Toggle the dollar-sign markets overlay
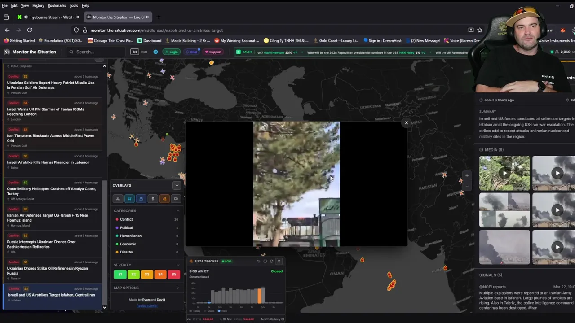This screenshot has height=323, width=575. point(153,198)
